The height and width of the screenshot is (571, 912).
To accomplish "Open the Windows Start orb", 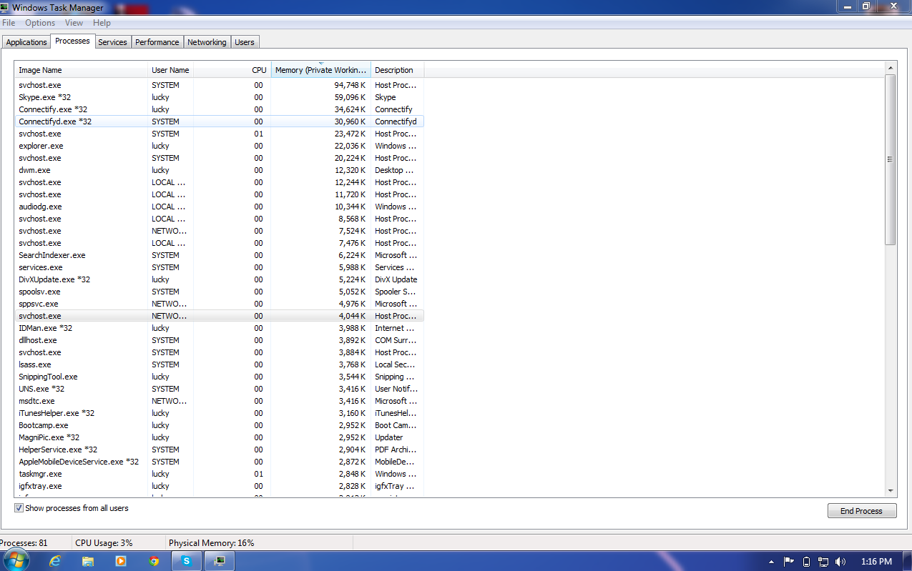I will 16,560.
